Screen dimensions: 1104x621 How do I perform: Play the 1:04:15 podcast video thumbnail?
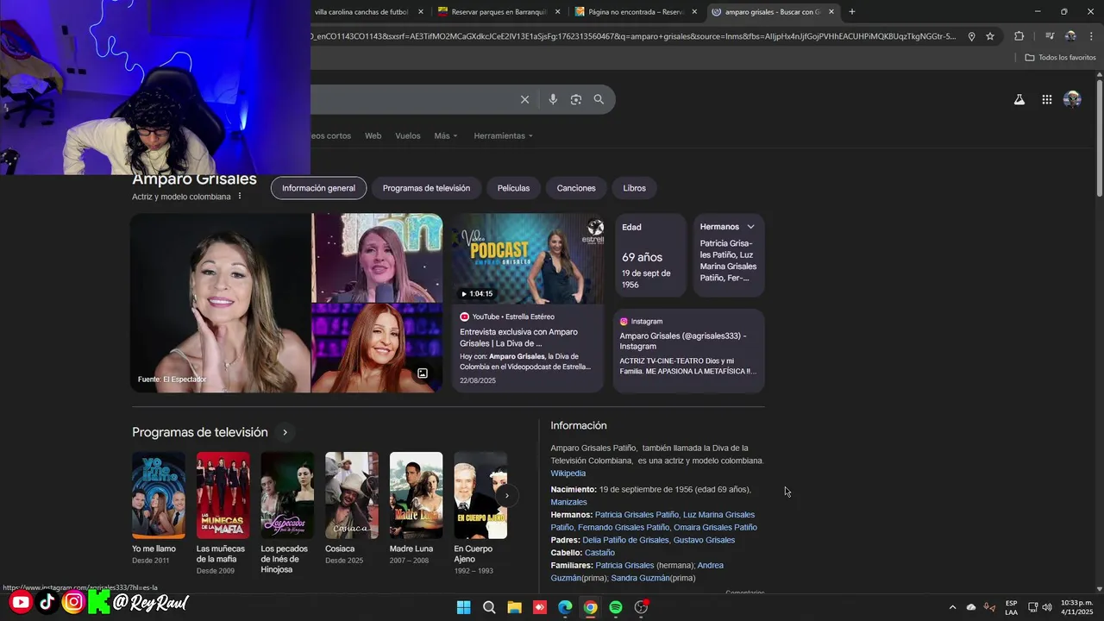point(528,259)
